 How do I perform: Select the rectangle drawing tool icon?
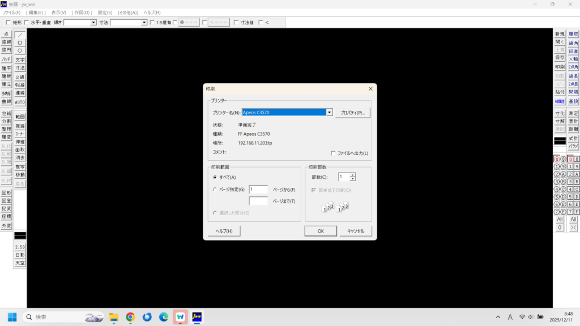coord(20,42)
